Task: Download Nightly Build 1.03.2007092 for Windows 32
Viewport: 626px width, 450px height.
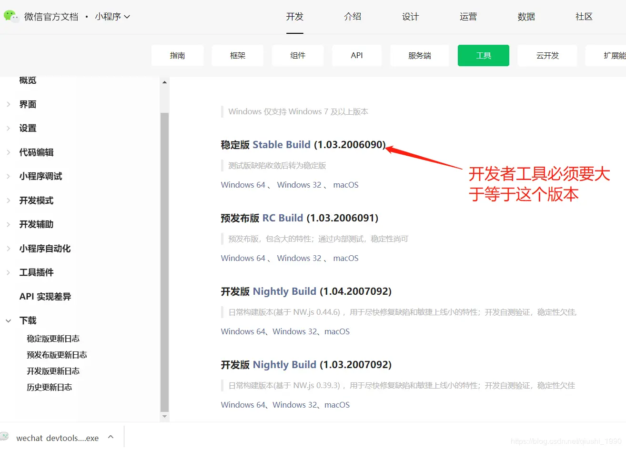Action: [x=295, y=405]
